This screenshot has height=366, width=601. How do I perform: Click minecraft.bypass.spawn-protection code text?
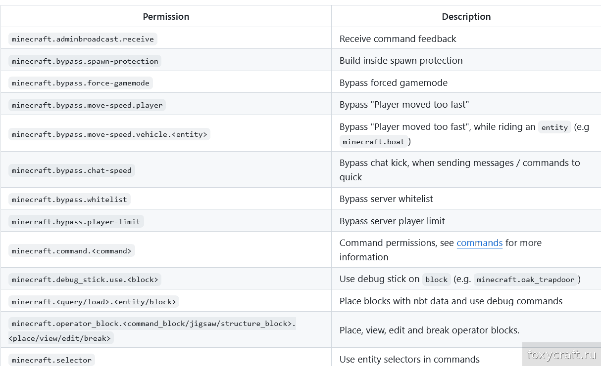pos(85,61)
